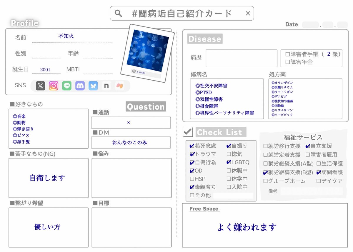Click the empty 年齢 field

(98, 54)
